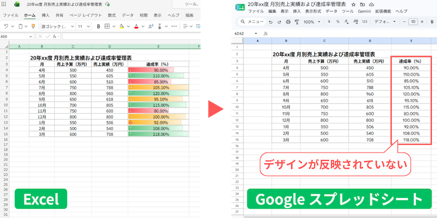
Task: Open the Sheets デフォ... font dropdown
Action: (x=385, y=22)
